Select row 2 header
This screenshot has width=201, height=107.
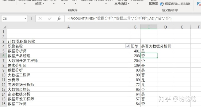[3, 37]
